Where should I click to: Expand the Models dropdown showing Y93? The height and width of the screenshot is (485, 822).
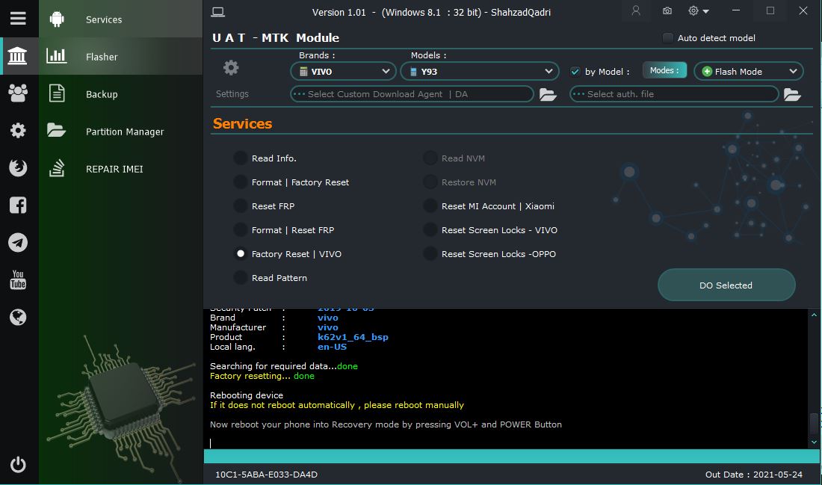point(480,71)
